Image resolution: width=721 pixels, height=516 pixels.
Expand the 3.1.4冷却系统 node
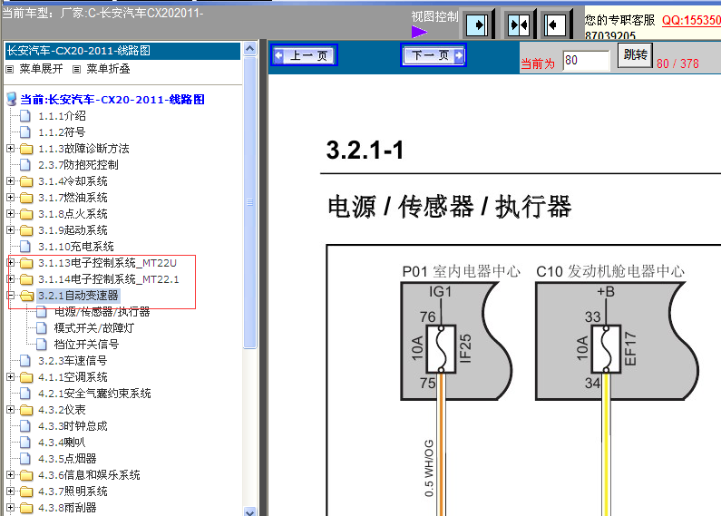click(10, 181)
